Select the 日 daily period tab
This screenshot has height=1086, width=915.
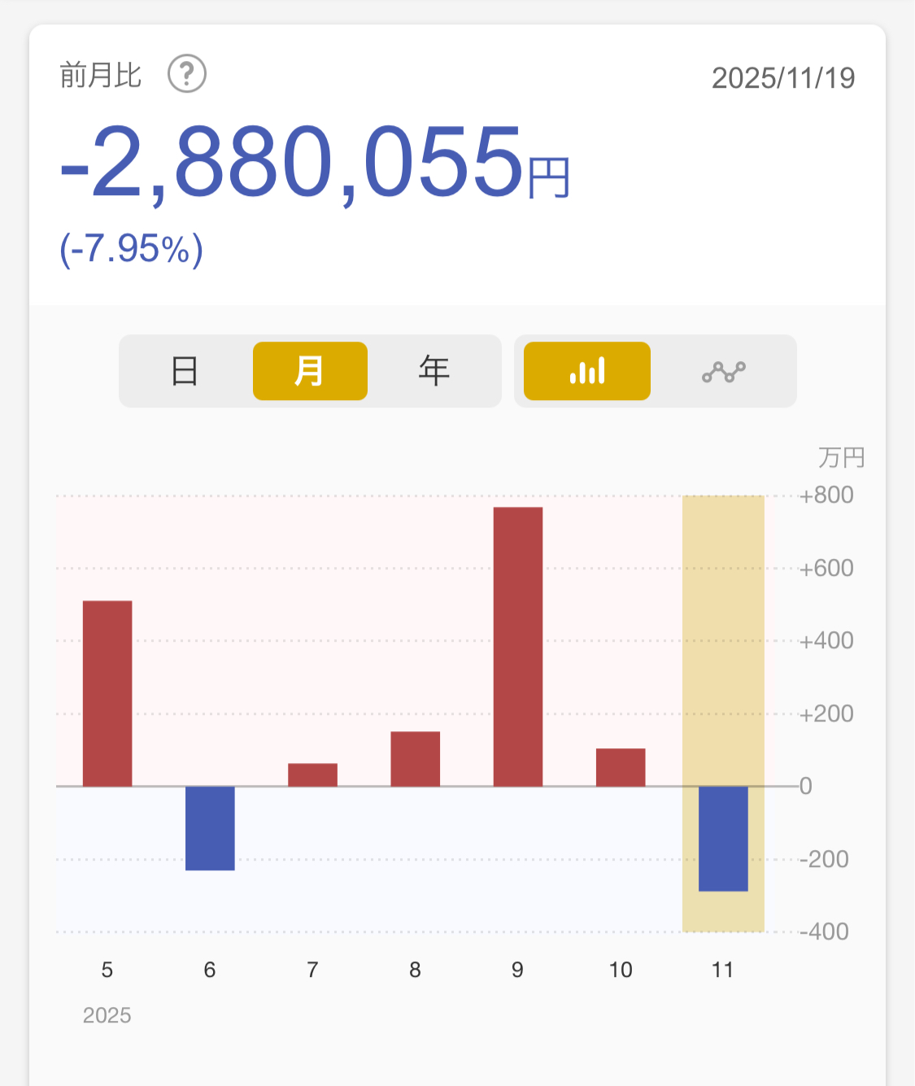(x=185, y=371)
